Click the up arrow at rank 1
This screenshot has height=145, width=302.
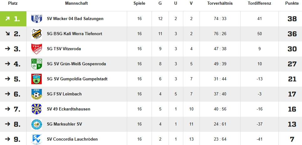(x=8, y=19)
